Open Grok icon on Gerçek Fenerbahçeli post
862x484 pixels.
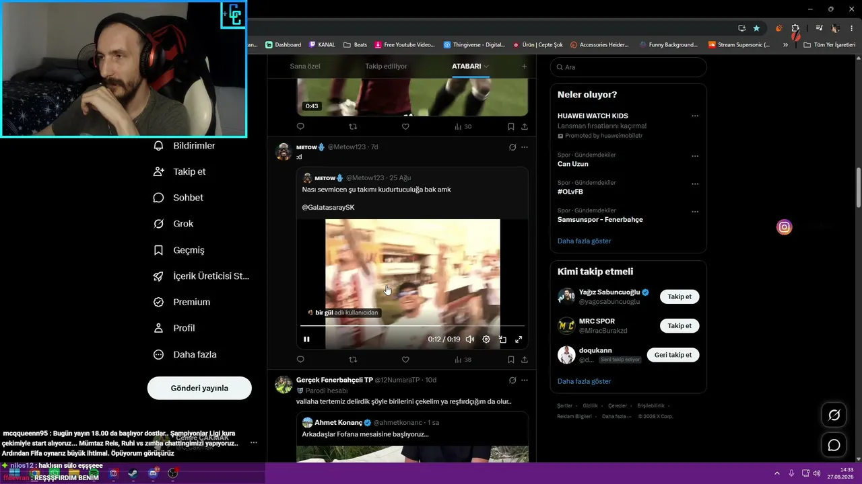click(512, 380)
